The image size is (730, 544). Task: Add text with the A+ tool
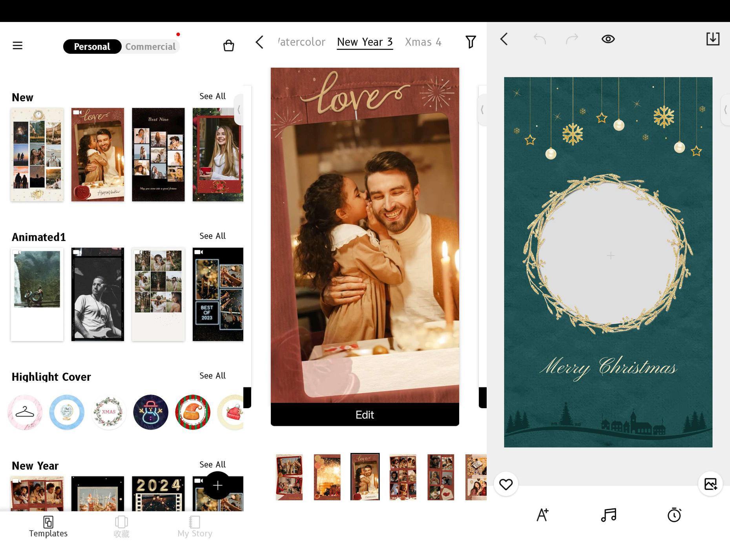[x=542, y=515]
